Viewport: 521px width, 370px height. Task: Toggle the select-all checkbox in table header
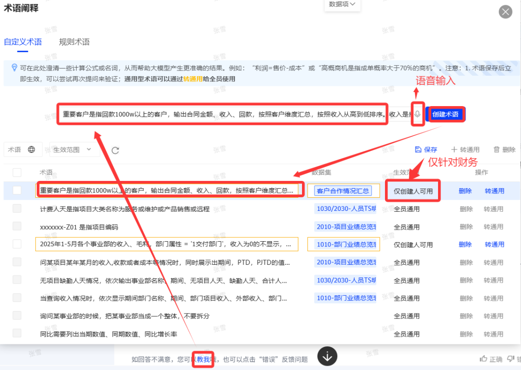coord(17,172)
